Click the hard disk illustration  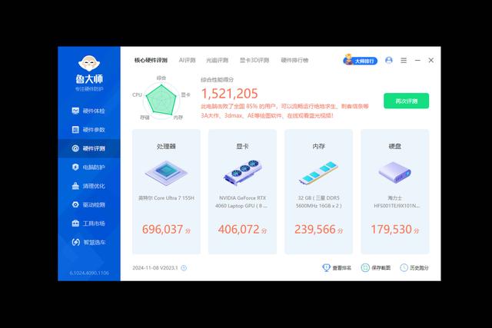pyautogui.click(x=394, y=172)
